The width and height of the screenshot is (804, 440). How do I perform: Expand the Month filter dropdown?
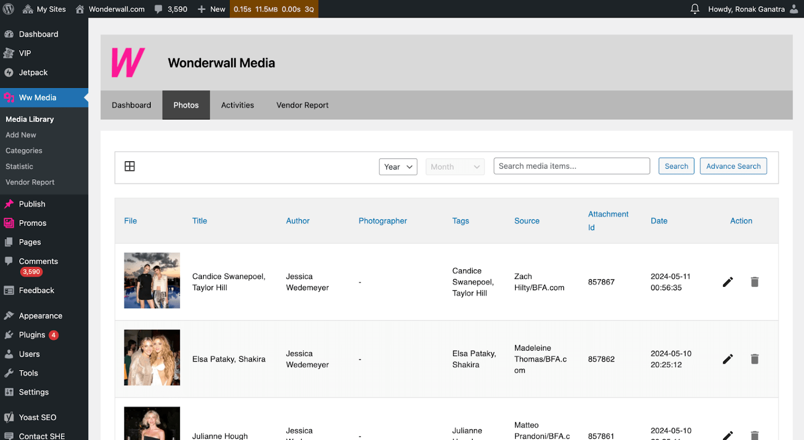point(455,167)
